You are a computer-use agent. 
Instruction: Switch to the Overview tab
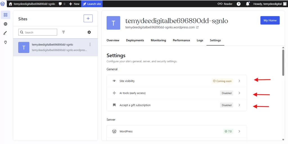(113, 40)
